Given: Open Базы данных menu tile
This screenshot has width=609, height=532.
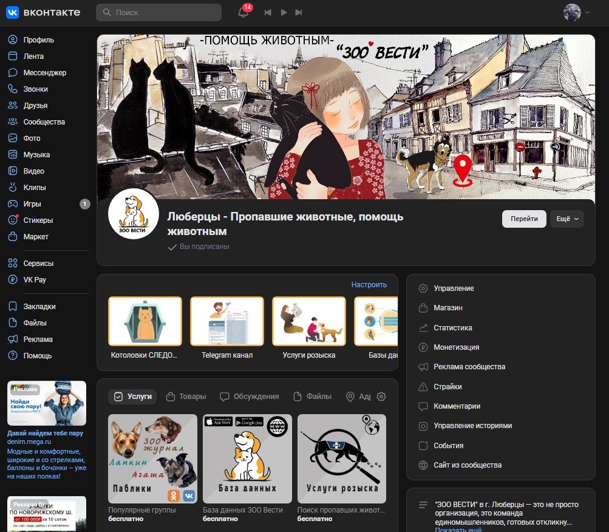Looking at the screenshot, I should (x=376, y=328).
